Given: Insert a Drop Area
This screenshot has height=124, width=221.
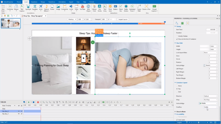Looking at the screenshot, I should [110, 8].
